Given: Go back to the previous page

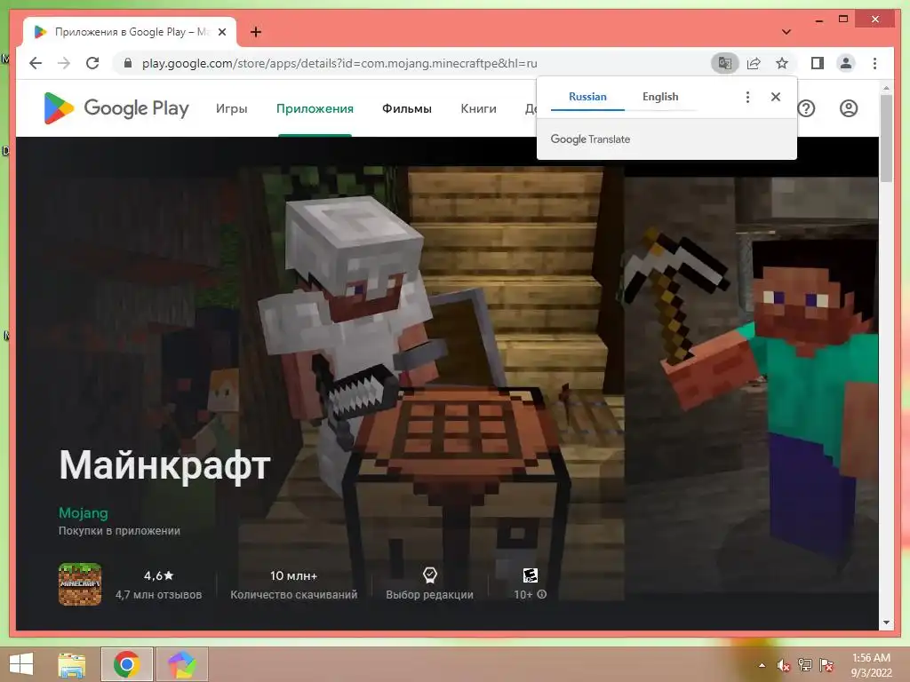Looking at the screenshot, I should tap(36, 63).
